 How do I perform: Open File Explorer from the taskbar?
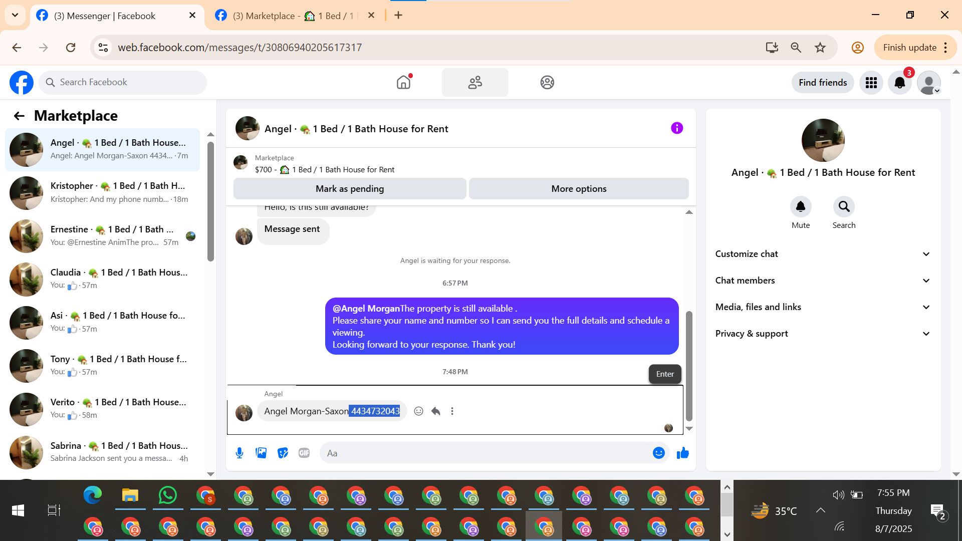[130, 495]
